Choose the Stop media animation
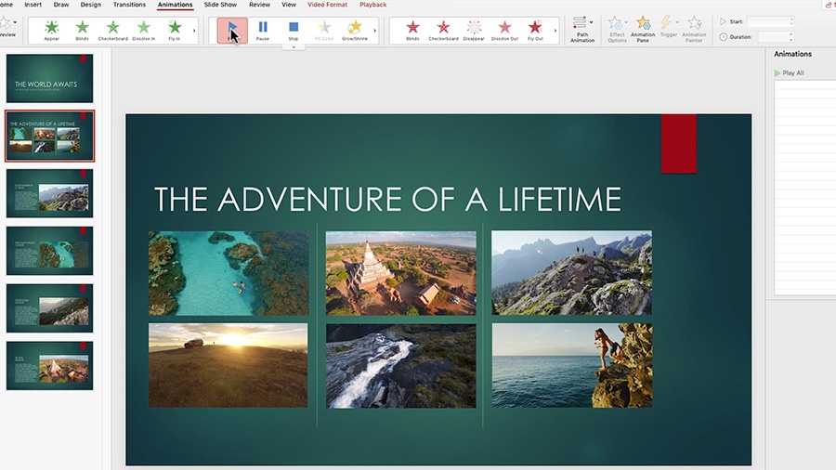This screenshot has width=836, height=470. click(294, 30)
